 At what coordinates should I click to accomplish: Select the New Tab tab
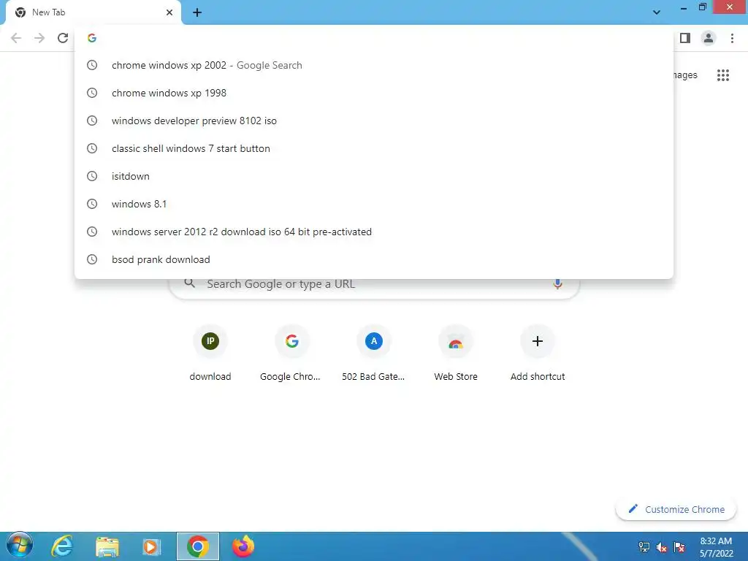pyautogui.click(x=93, y=12)
